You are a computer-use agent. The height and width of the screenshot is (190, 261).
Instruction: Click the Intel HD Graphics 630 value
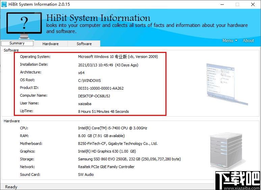[107, 151]
